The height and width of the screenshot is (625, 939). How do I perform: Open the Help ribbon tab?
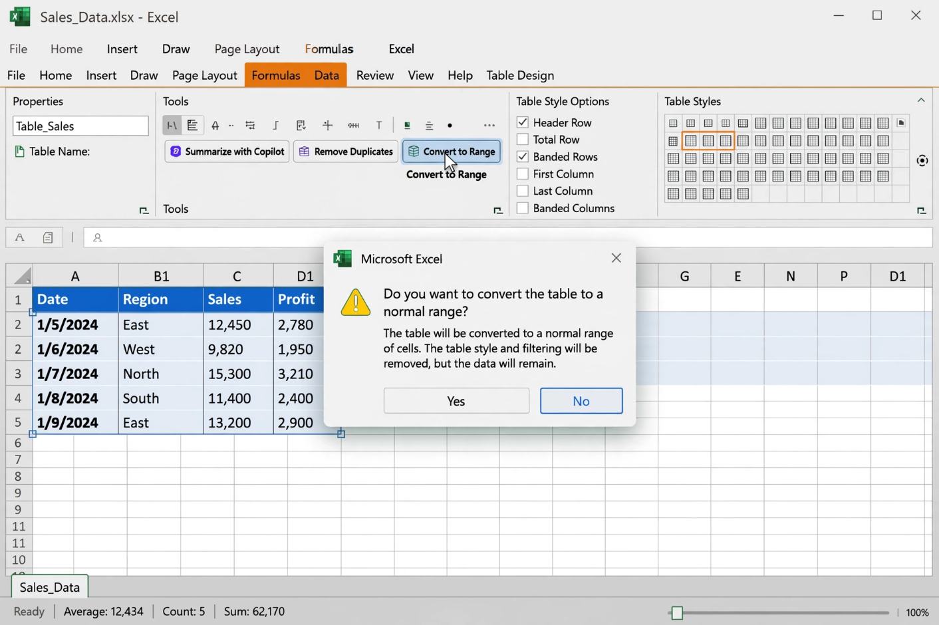pyautogui.click(x=460, y=75)
